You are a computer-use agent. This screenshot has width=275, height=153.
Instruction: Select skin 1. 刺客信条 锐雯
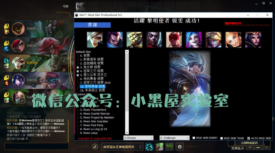tap(92, 59)
